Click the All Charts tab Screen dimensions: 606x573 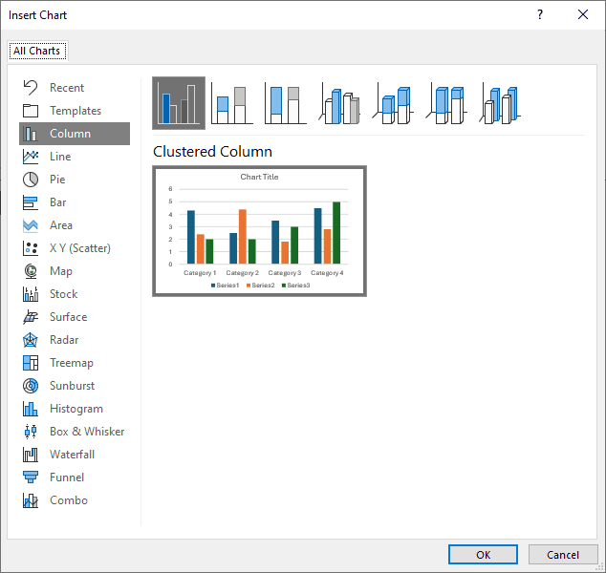coord(36,51)
